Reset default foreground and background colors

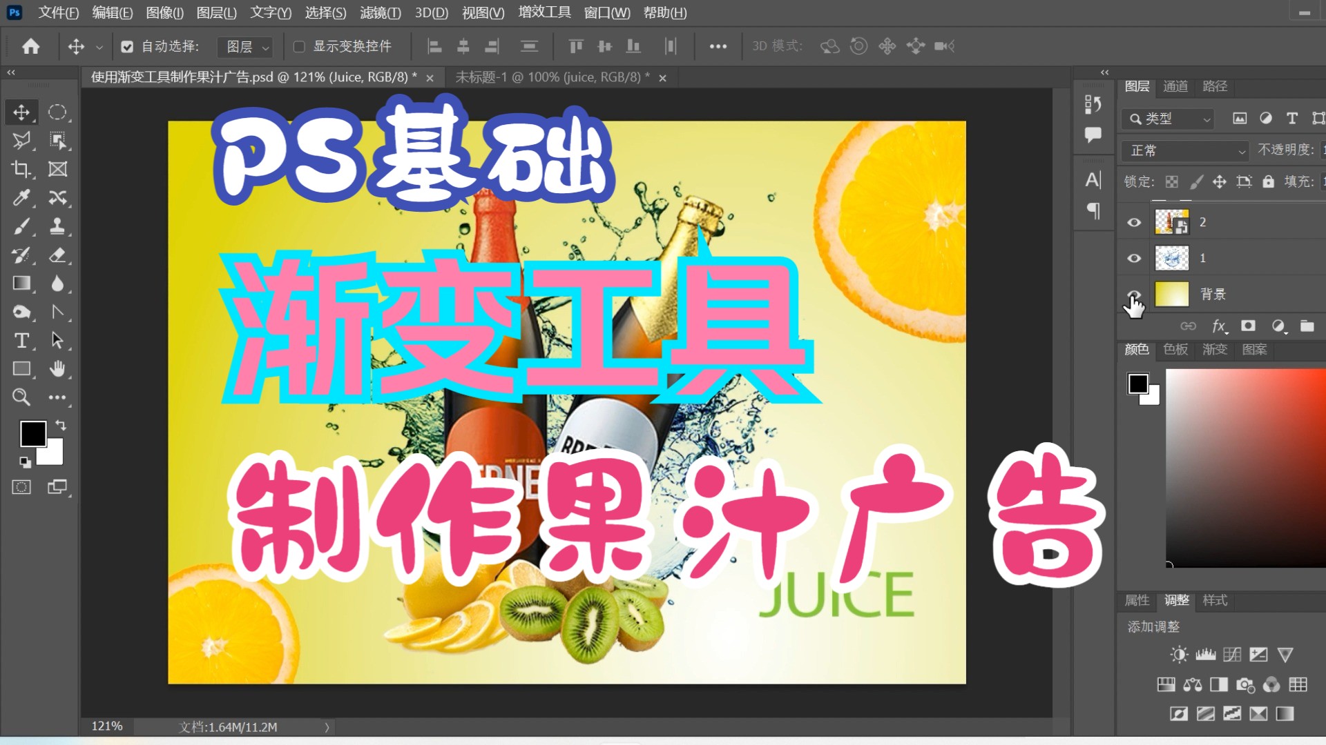(x=25, y=462)
